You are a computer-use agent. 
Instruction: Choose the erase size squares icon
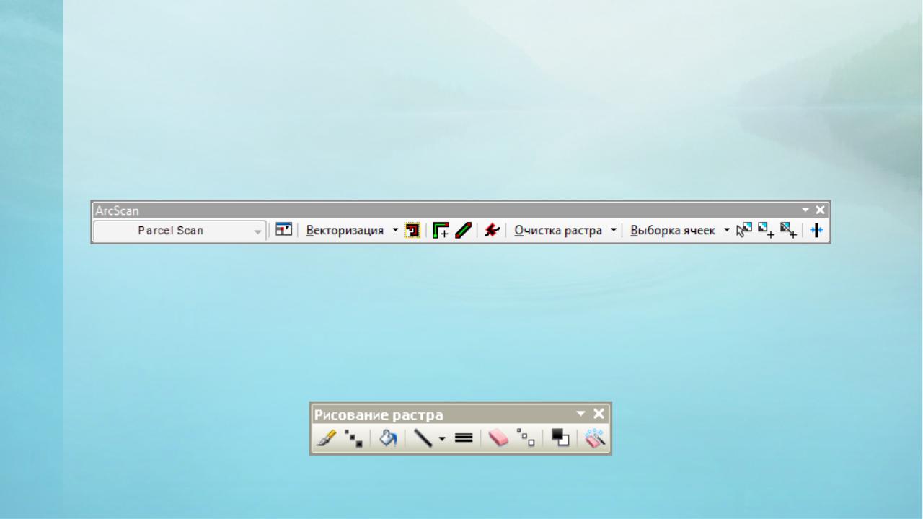(526, 438)
